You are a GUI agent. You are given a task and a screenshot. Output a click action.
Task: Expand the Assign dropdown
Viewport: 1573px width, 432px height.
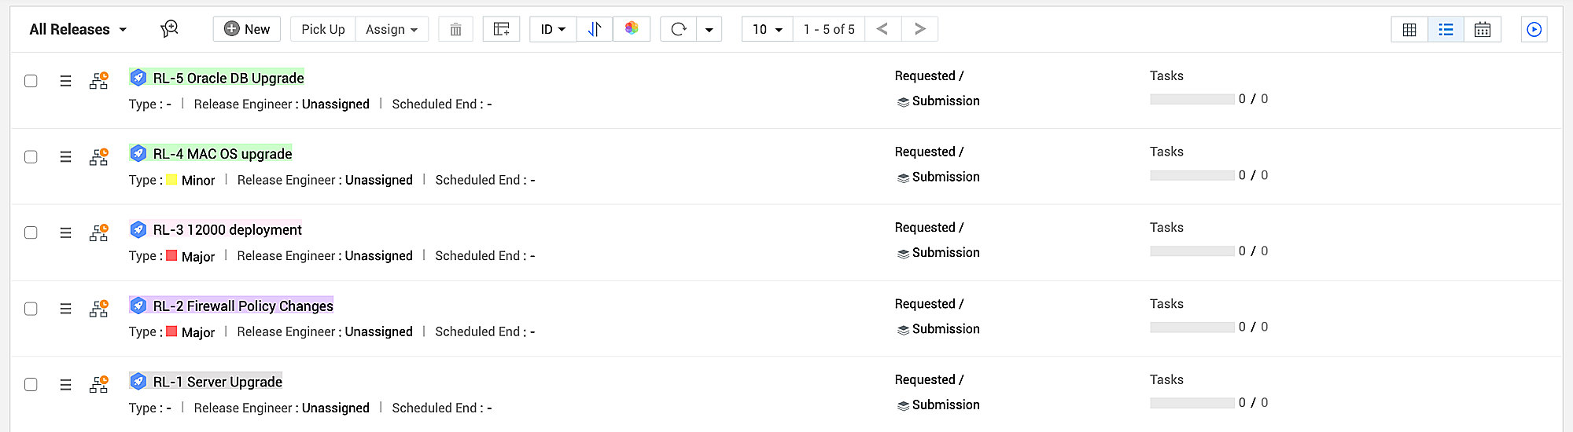pyautogui.click(x=392, y=30)
